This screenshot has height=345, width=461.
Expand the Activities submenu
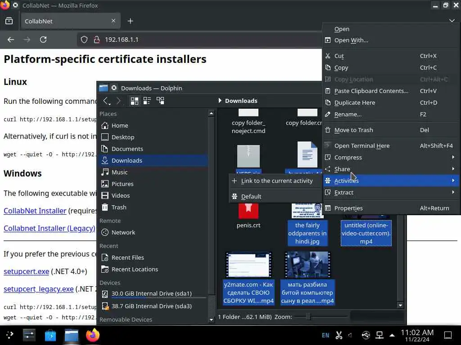point(391,181)
